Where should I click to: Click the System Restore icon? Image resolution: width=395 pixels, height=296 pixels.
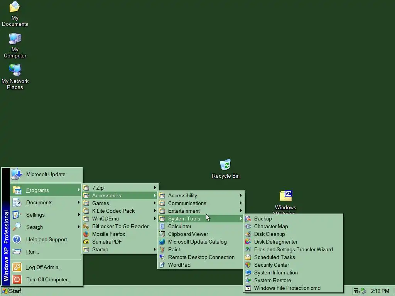point(248,281)
